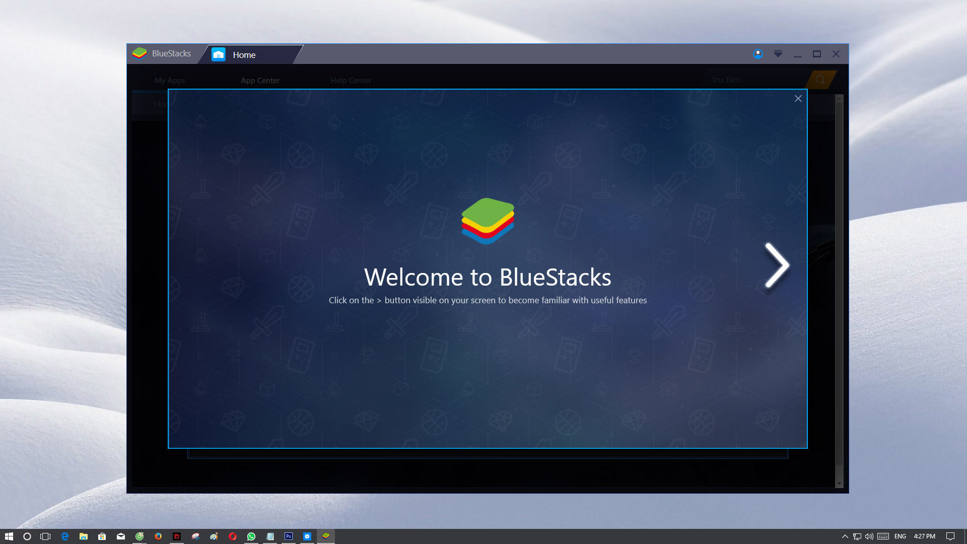Click the vertical scrollbar down arrow
This screenshot has width=967, height=544.
point(839,484)
